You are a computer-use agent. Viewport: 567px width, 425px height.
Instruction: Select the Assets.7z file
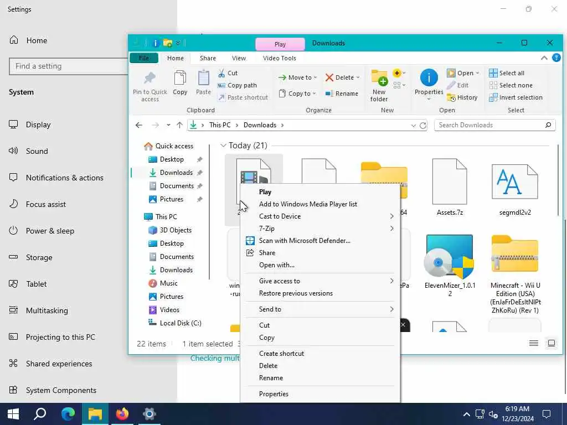(x=450, y=187)
